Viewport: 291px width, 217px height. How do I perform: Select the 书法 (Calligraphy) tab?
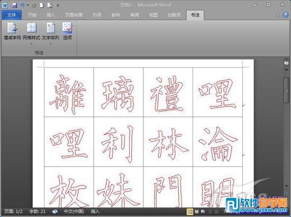pyautogui.click(x=195, y=15)
